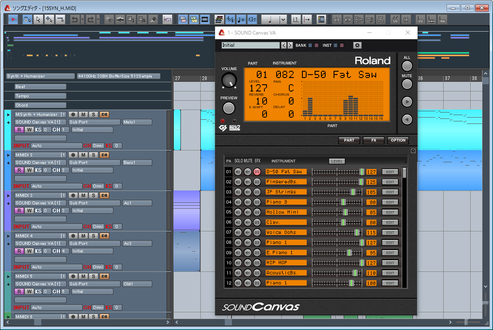493x330 pixels.
Task: Select the eraser tool
Action: coord(153,19)
